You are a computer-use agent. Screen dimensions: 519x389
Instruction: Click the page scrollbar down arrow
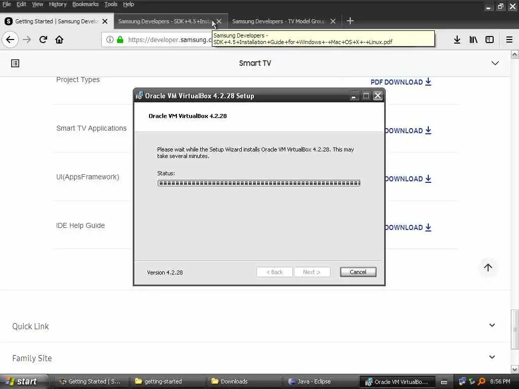[515, 369]
